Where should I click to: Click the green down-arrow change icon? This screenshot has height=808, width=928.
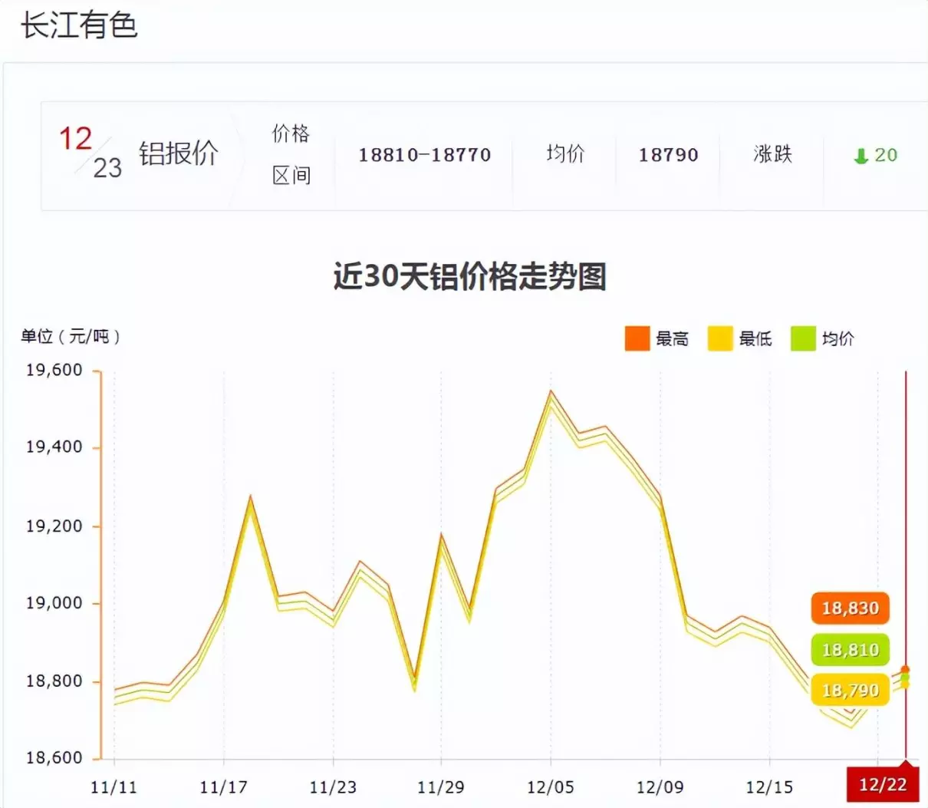click(861, 156)
